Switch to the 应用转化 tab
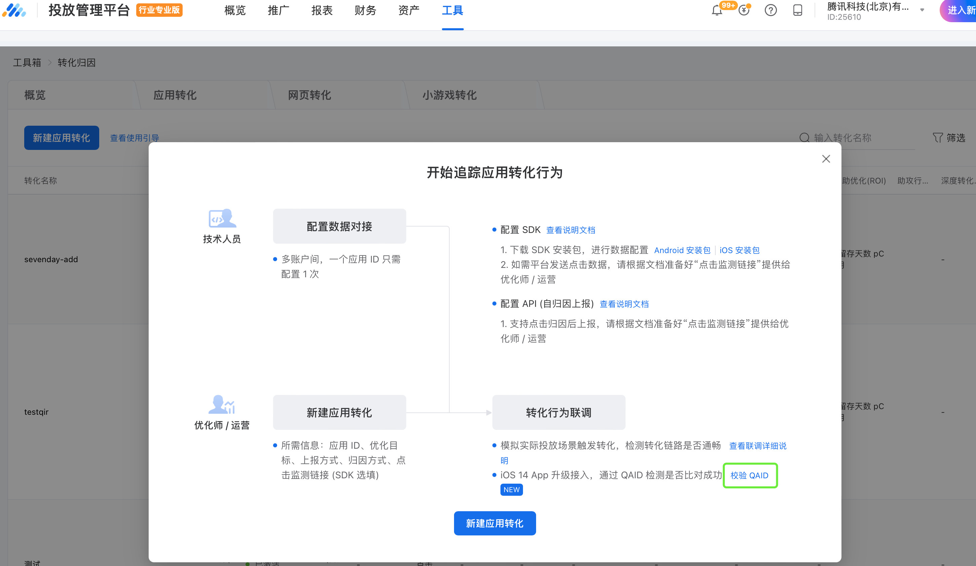The width and height of the screenshot is (976, 566). point(175,95)
